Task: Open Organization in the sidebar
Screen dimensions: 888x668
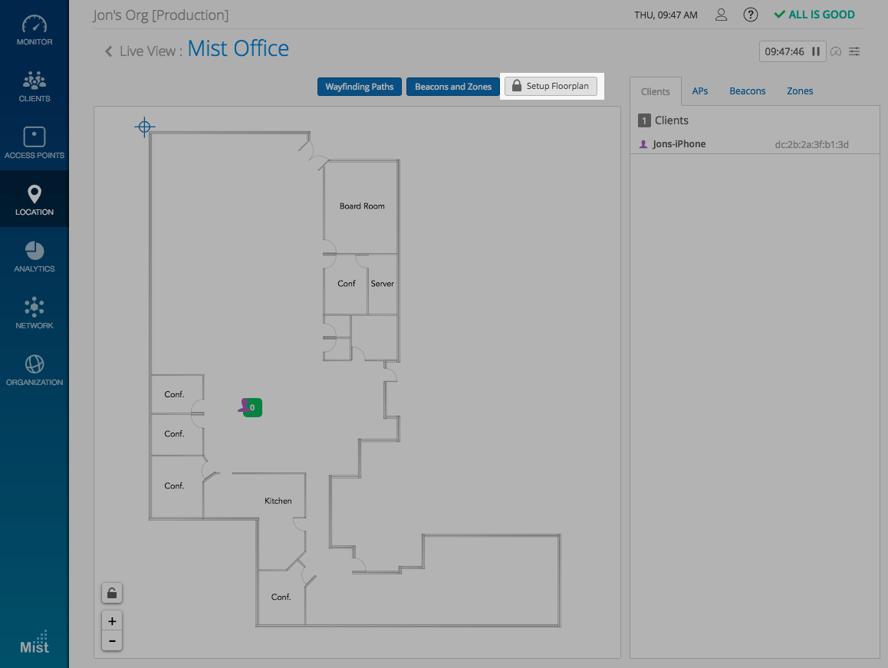Action: pos(34,370)
